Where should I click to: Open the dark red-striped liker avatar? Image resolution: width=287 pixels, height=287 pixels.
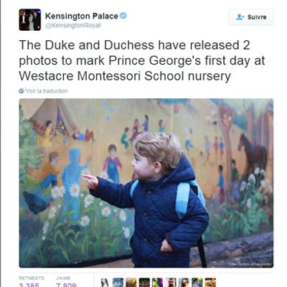144,283
